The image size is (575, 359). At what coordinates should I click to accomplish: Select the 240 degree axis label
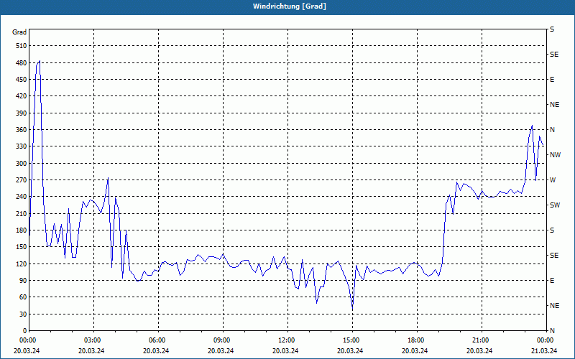click(22, 197)
